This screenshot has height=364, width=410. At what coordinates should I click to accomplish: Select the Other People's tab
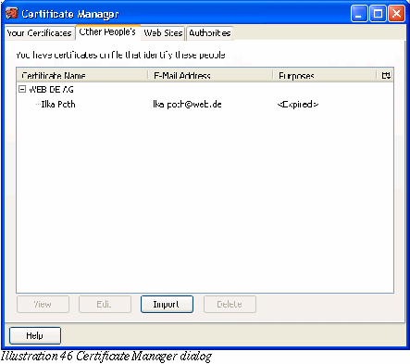(x=107, y=32)
